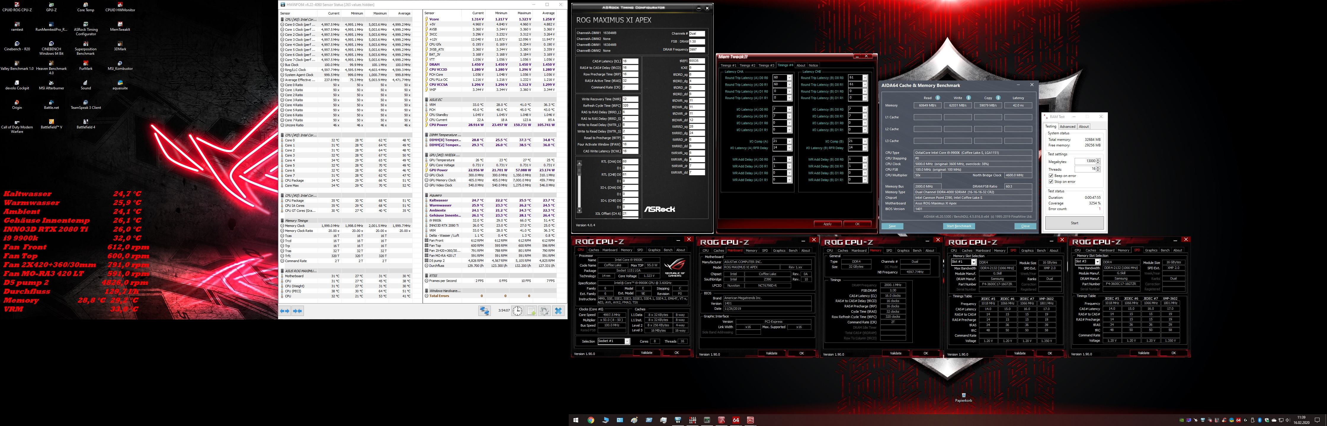Open the 3DMark desktop icon
1327x426 pixels.
pyautogui.click(x=120, y=46)
